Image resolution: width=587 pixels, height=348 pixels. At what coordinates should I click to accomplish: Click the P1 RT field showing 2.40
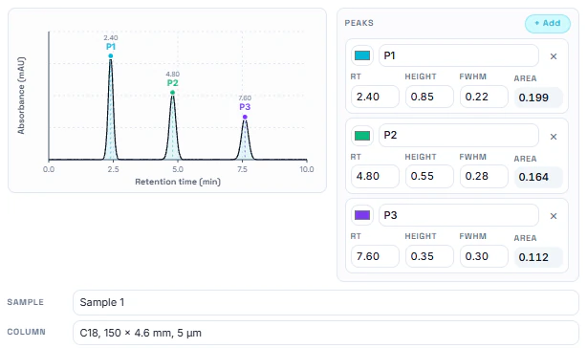(x=375, y=97)
